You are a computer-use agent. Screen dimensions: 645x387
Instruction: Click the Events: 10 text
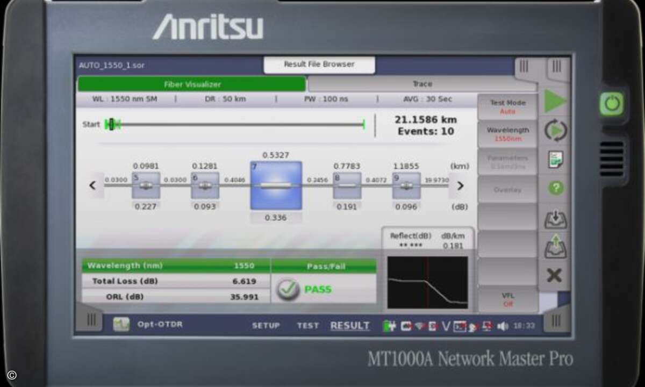point(426,131)
